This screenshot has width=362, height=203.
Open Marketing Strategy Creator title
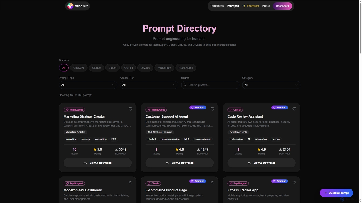(84, 116)
